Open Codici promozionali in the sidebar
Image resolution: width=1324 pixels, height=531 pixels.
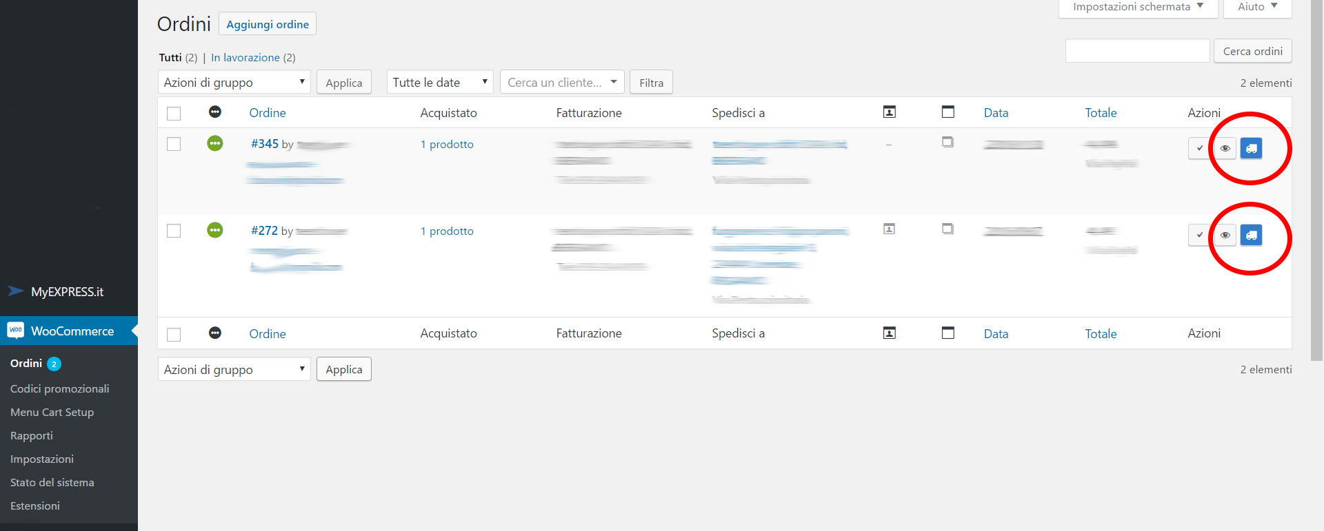[60, 388]
